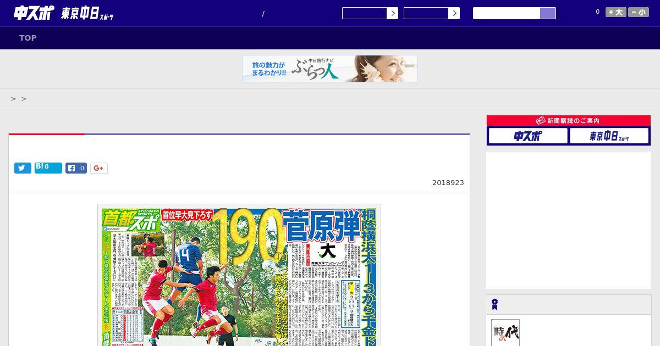Decrease font size with −小 button
Viewport: 660px width, 346px height.
coord(639,12)
